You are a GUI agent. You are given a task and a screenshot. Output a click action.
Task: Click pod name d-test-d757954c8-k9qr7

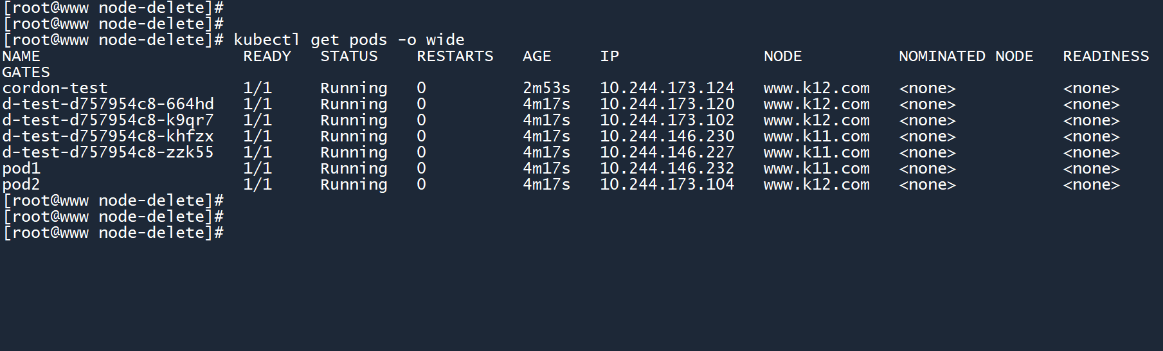pyautogui.click(x=108, y=120)
